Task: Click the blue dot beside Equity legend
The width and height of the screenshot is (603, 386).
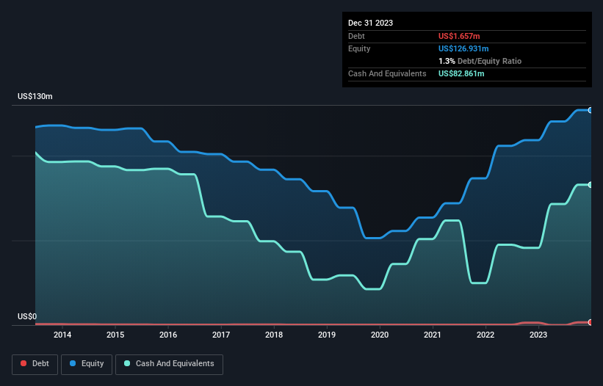Action: tap(73, 364)
